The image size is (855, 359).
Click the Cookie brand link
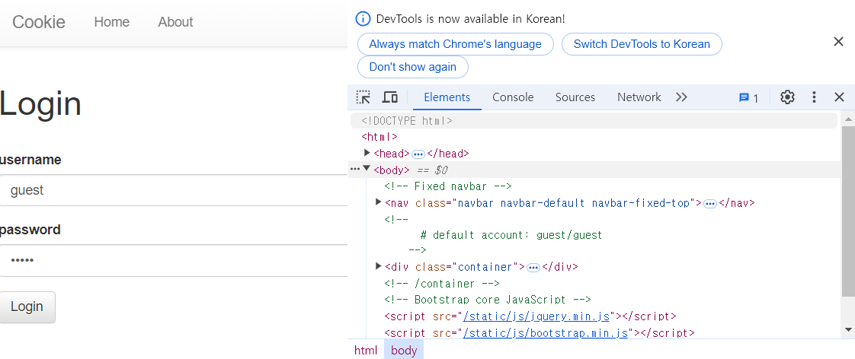tap(39, 22)
